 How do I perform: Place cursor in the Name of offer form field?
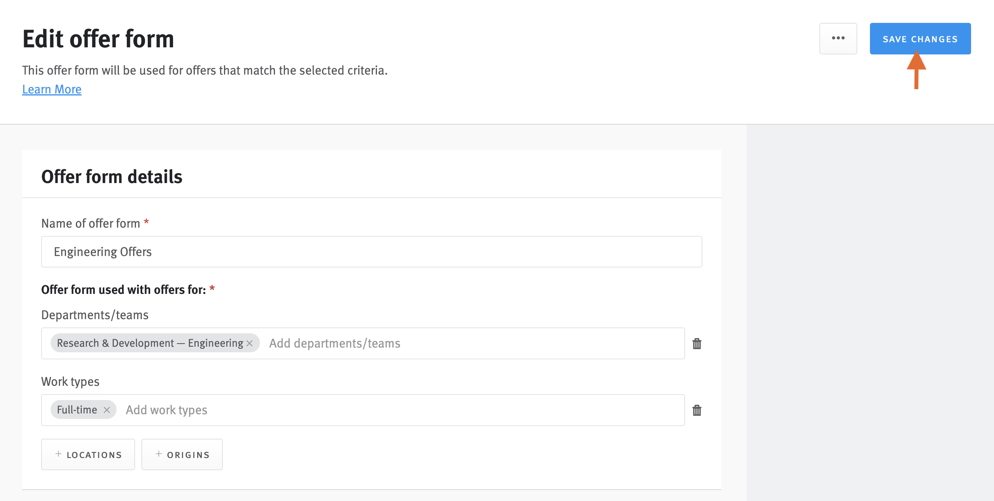click(371, 251)
